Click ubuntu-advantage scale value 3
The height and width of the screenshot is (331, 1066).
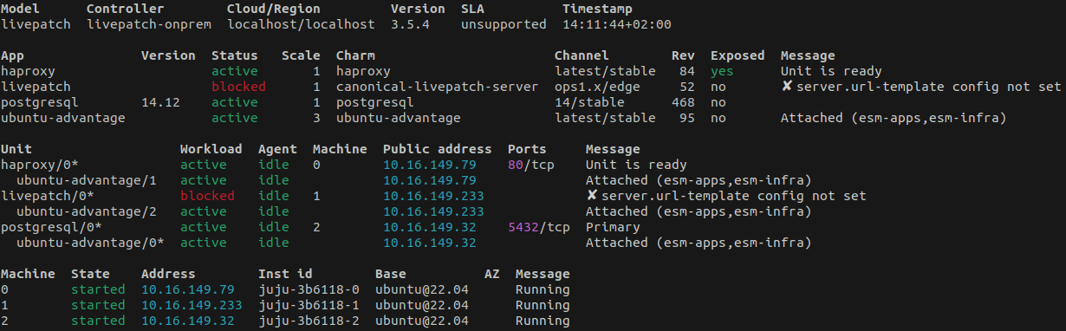316,118
